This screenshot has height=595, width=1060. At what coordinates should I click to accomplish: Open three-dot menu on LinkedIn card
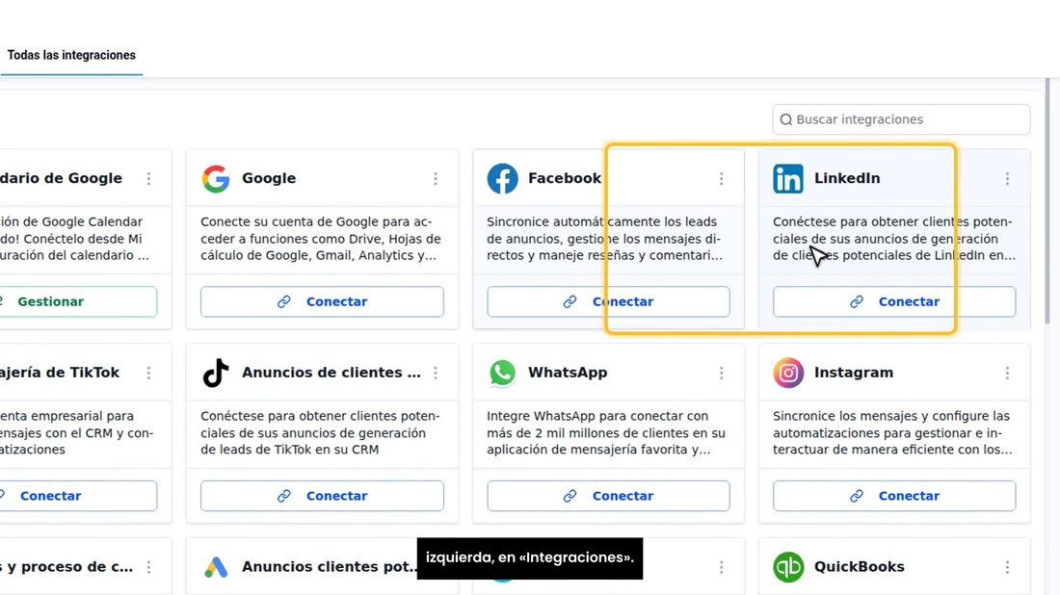click(x=1007, y=178)
